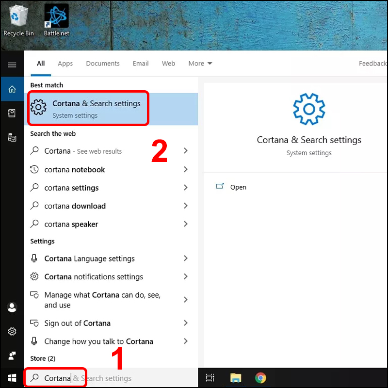Open Change how you talk to Cortana
This screenshot has width=388, height=388.
pos(111,341)
